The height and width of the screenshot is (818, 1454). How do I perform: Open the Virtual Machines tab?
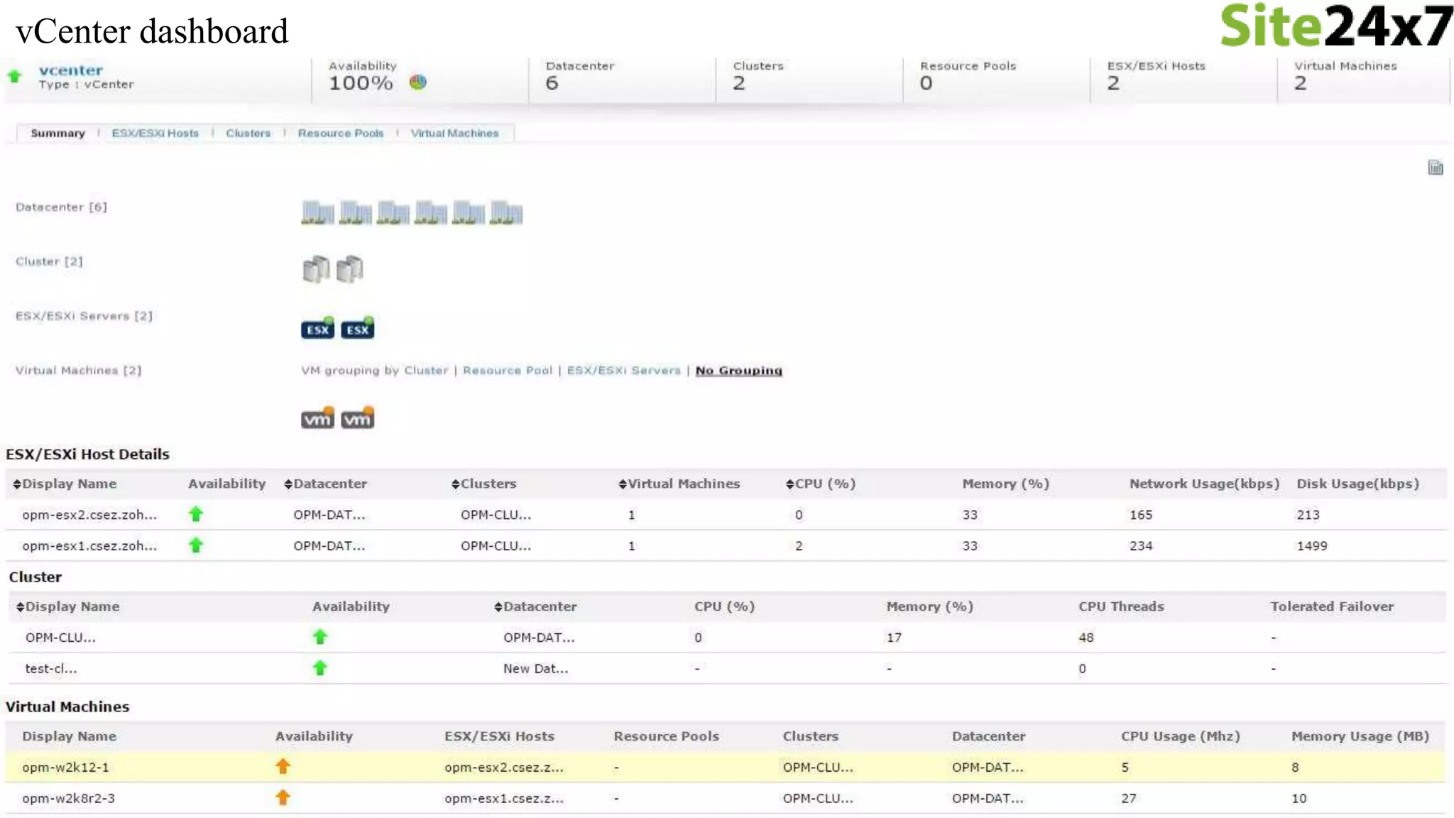(455, 133)
